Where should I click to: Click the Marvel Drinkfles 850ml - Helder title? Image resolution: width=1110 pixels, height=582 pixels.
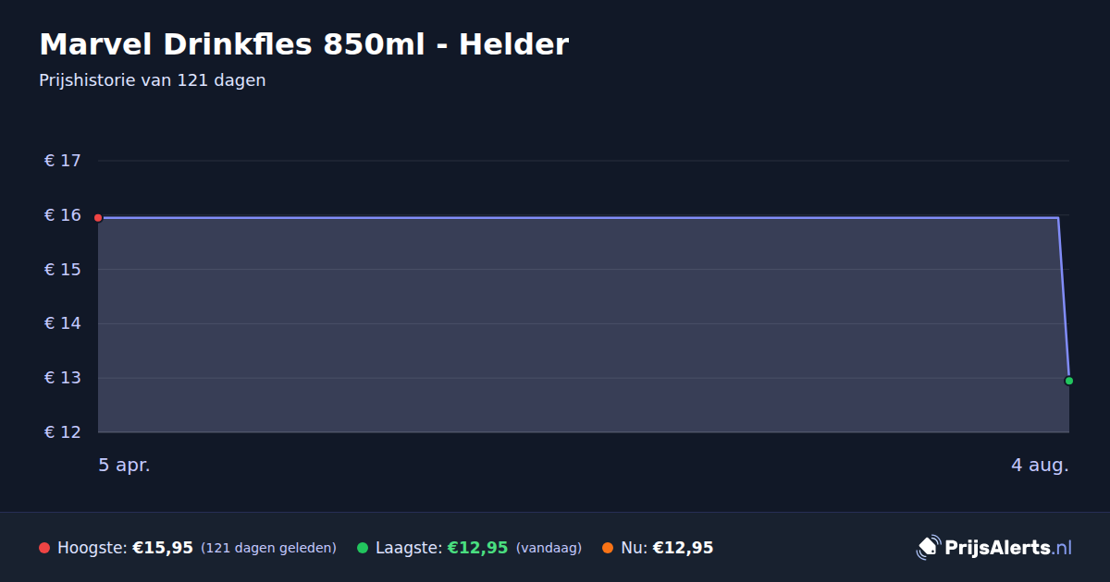coord(303,44)
